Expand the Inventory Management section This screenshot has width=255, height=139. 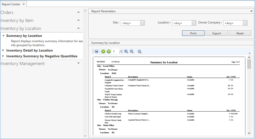(78, 63)
